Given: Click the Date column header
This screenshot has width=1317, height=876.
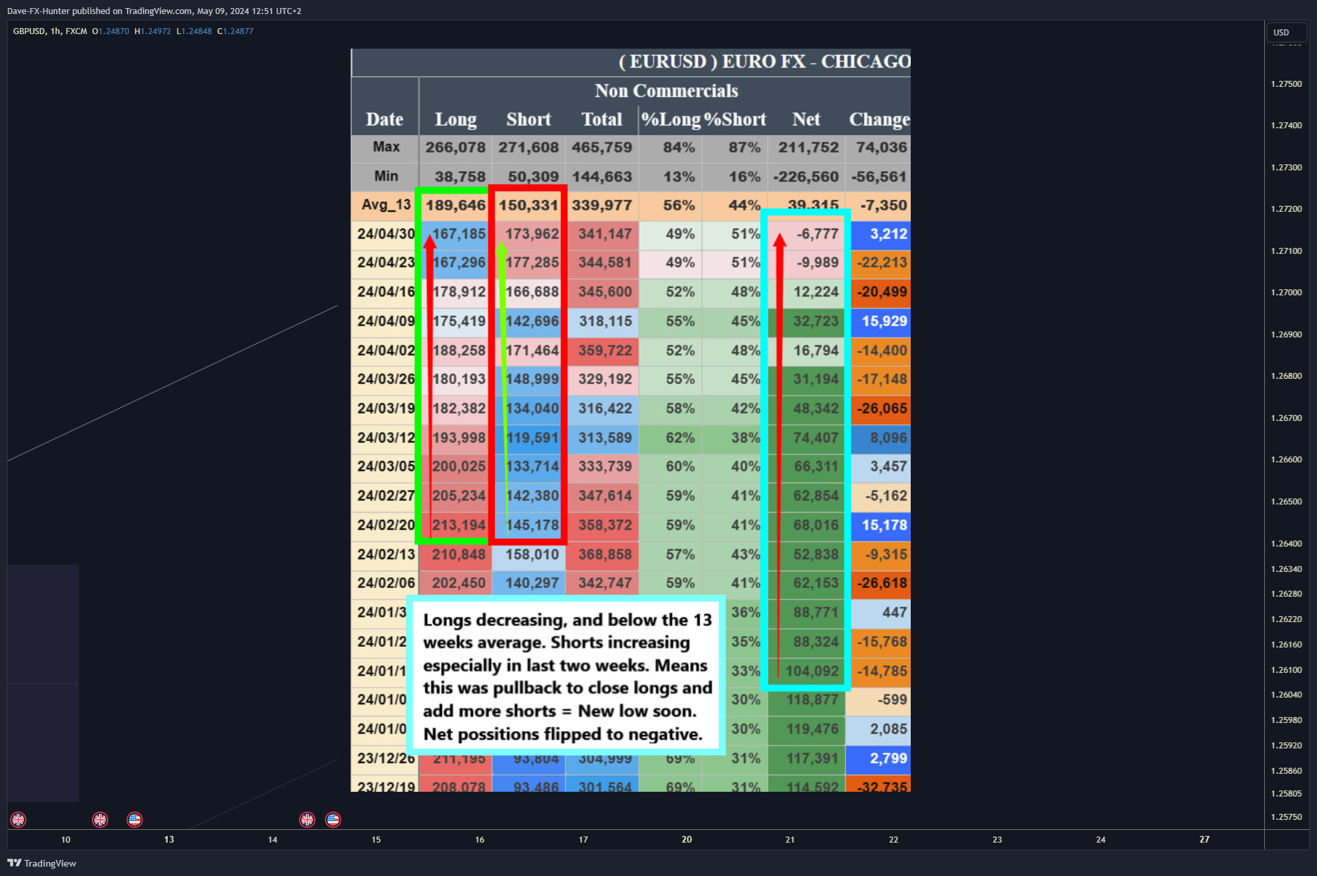Looking at the screenshot, I should click(x=384, y=119).
